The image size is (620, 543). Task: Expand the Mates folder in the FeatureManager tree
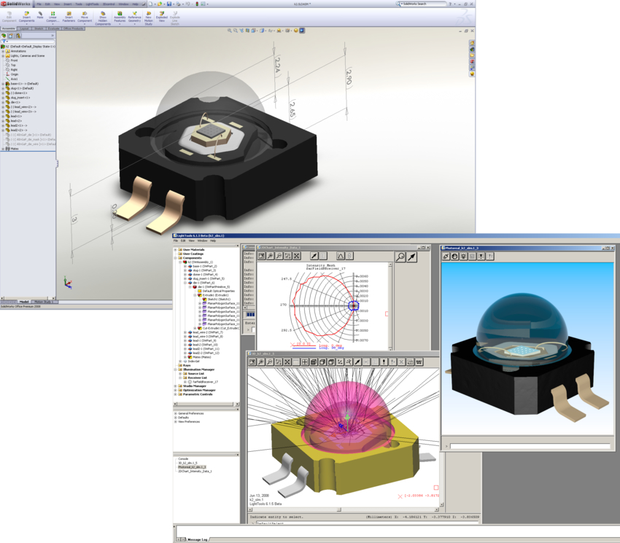click(4, 149)
